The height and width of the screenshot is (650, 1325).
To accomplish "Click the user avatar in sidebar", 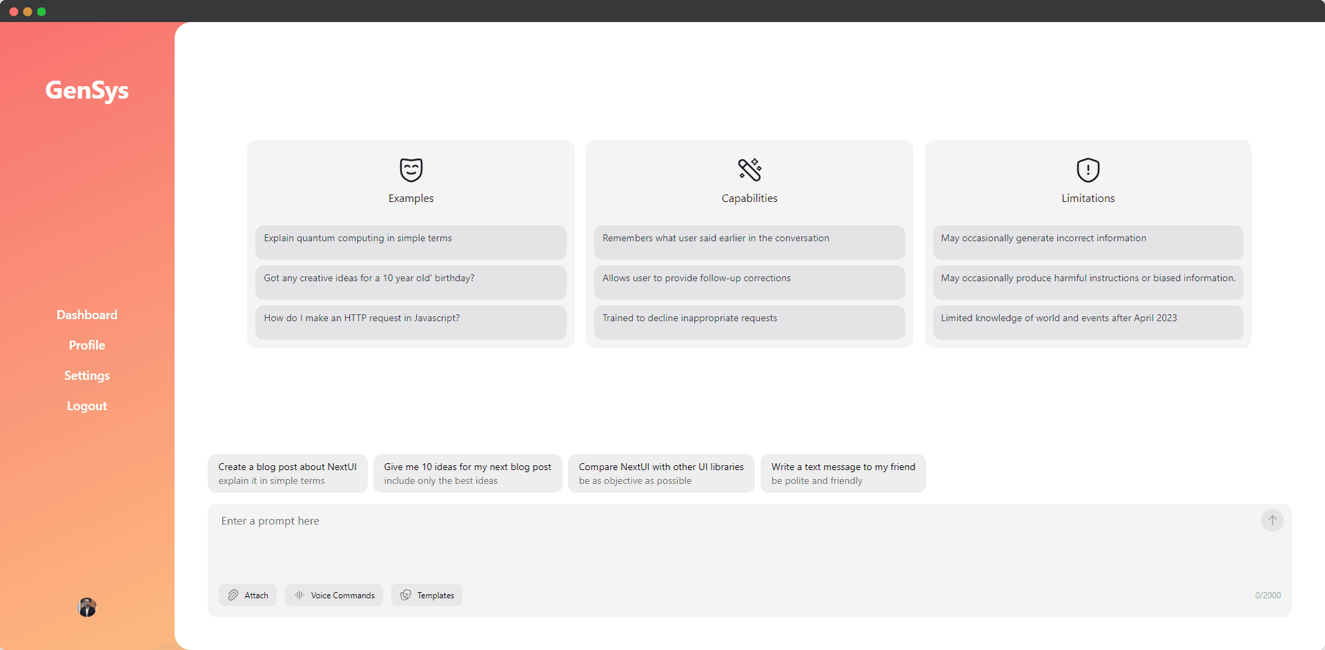I will 87,607.
